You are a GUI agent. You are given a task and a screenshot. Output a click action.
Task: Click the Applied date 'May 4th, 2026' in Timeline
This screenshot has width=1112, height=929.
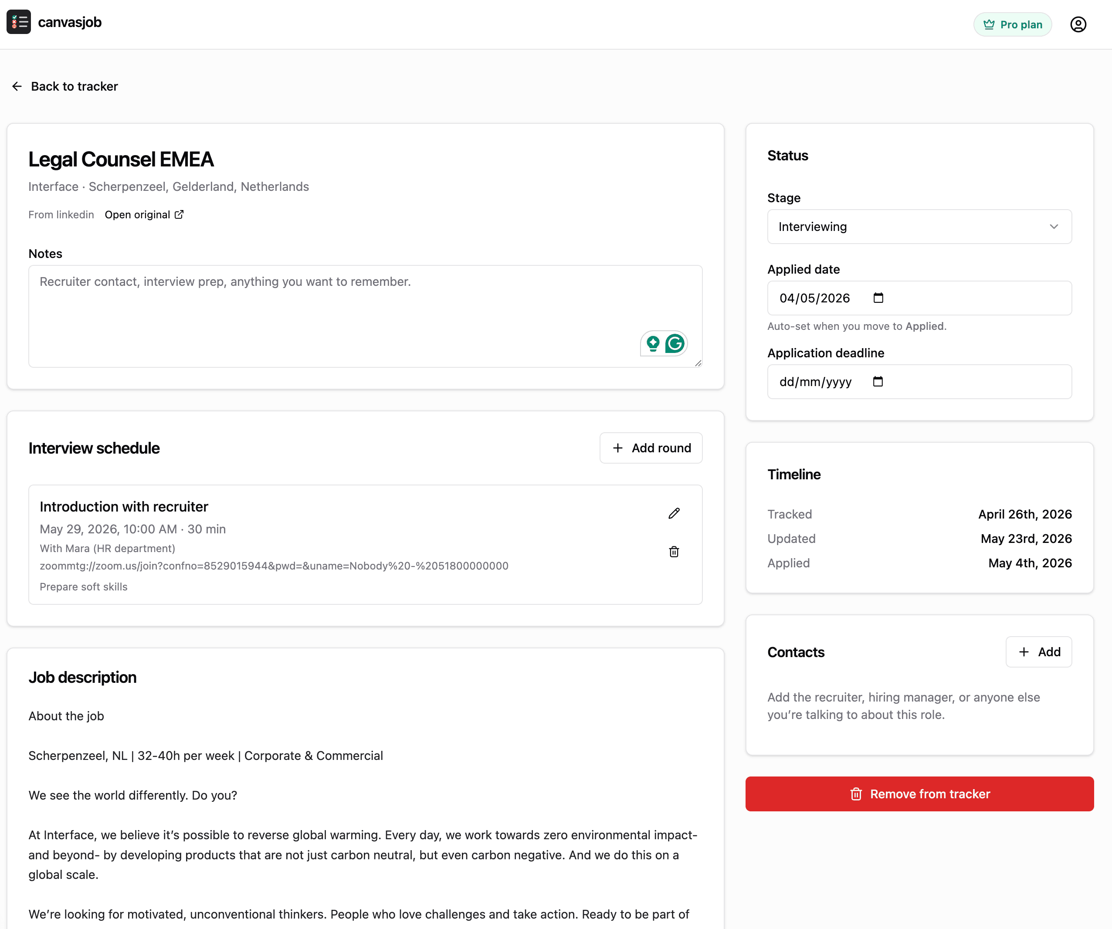[x=1030, y=563]
